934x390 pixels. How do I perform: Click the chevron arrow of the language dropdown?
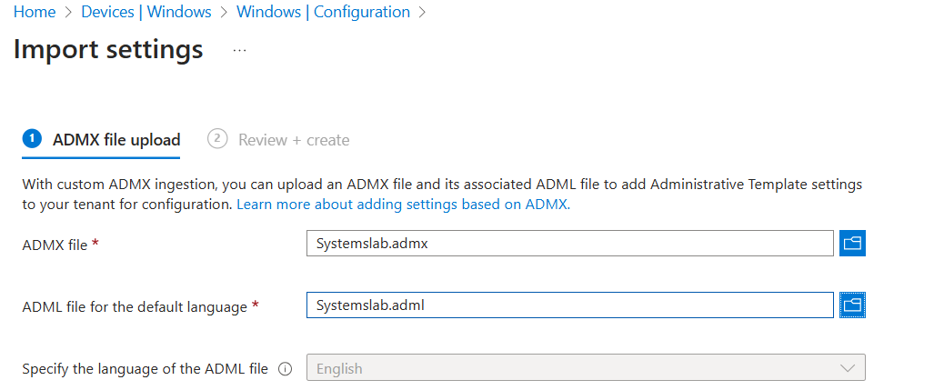(x=848, y=368)
